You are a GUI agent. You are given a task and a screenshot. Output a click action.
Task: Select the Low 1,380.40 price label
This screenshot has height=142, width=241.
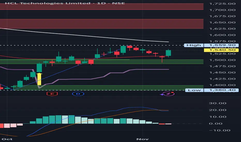click(212, 90)
